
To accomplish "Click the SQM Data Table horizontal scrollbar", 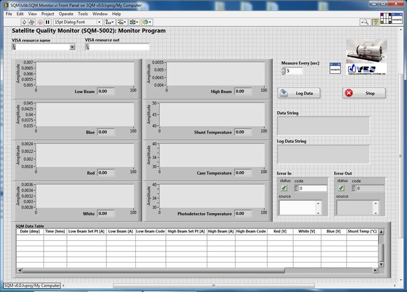I will 160,271.
